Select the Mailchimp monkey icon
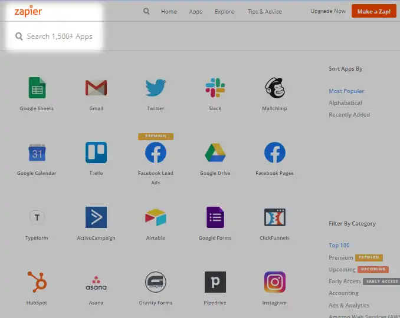The height and width of the screenshot is (318, 400). 274,88
